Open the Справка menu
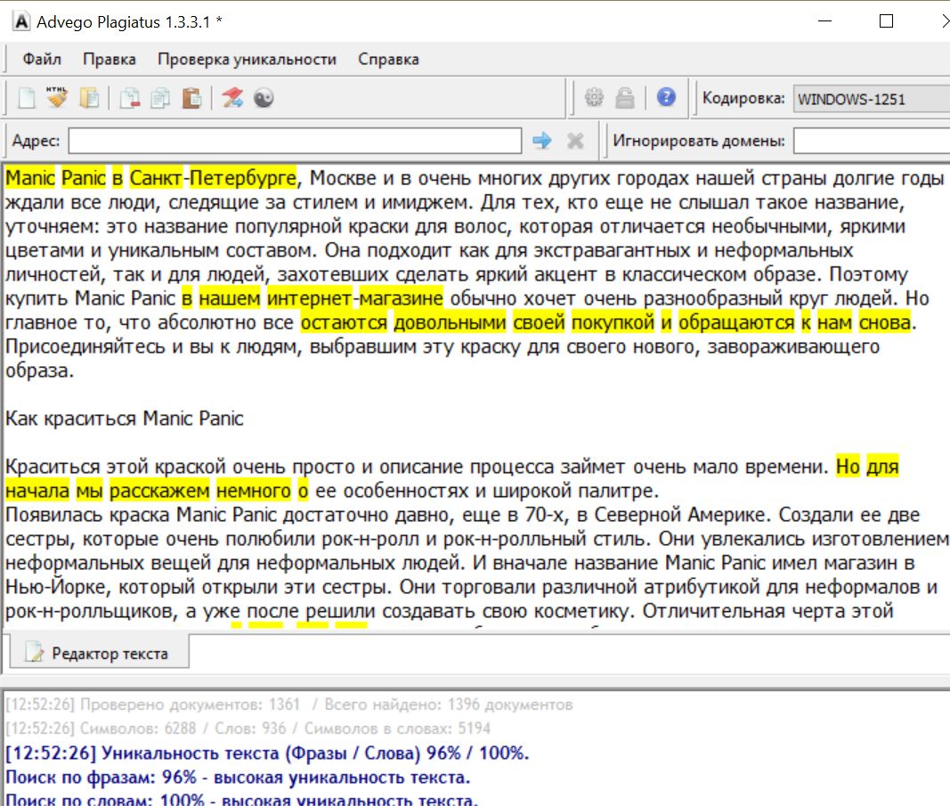Viewport: 950px width, 806px height. coord(388,60)
